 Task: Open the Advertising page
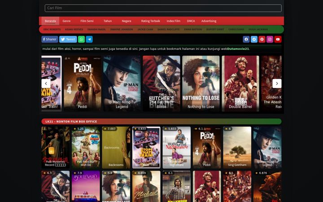pyautogui.click(x=209, y=21)
